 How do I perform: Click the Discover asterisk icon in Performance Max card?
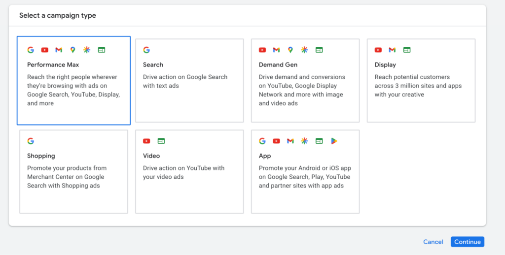click(x=87, y=50)
